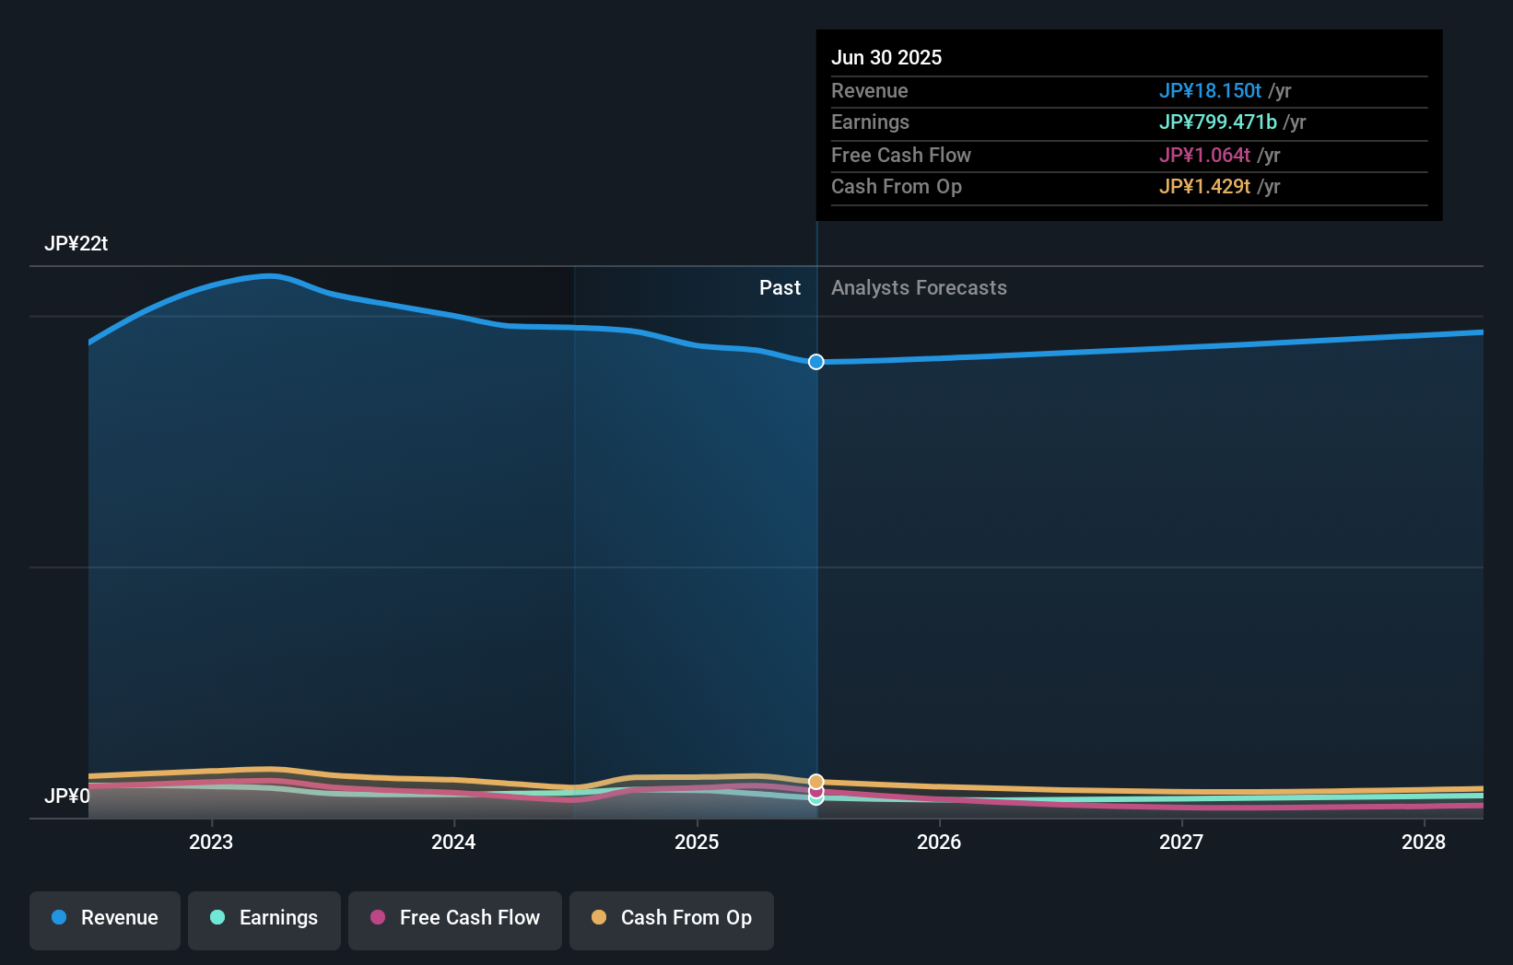Click the 'Earnings' row label in tooltip
Image resolution: width=1513 pixels, height=965 pixels.
870,122
